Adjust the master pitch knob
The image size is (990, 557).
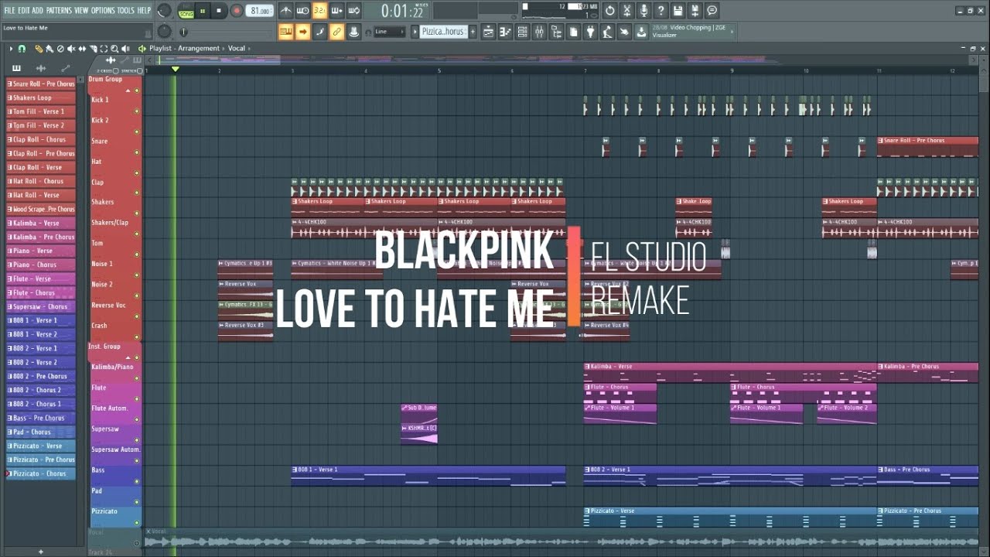[165, 32]
